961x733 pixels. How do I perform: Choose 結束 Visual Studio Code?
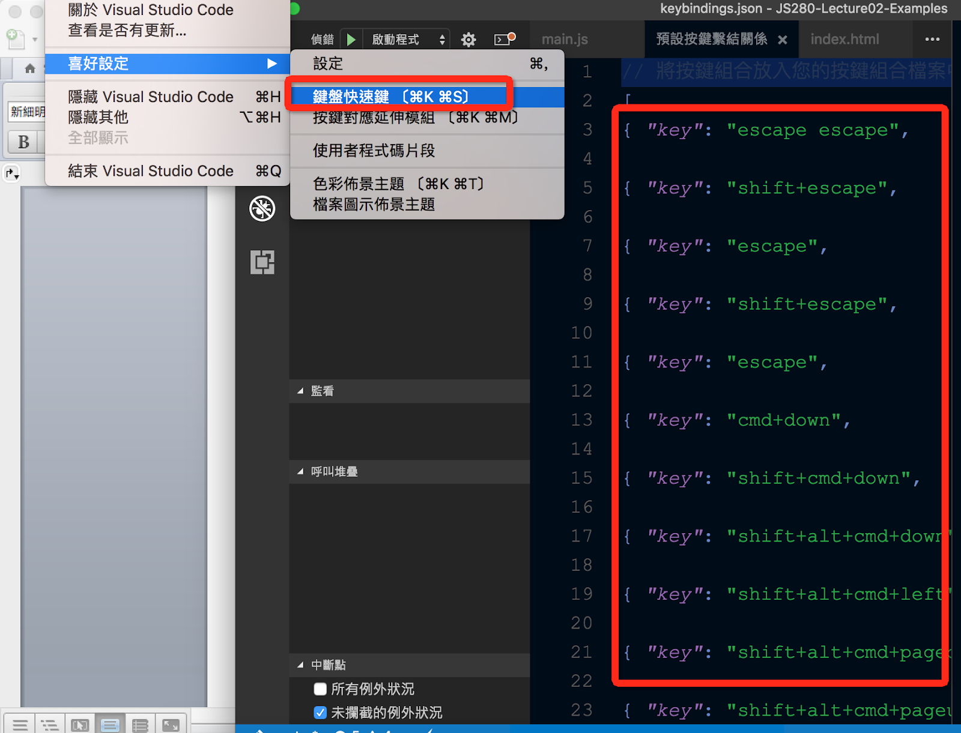coord(168,171)
